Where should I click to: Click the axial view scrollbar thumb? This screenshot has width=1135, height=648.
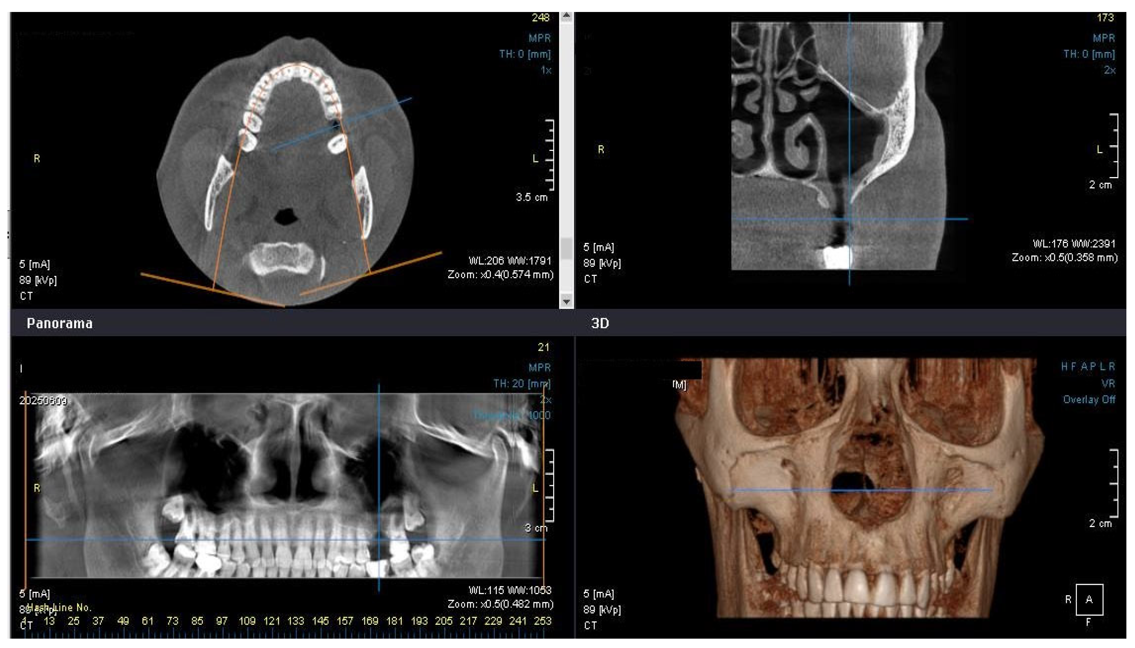point(566,248)
